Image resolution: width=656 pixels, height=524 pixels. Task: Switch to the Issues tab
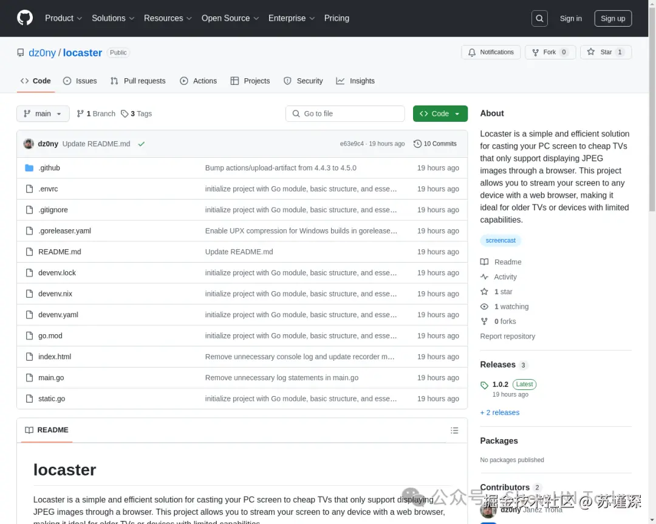pos(80,81)
